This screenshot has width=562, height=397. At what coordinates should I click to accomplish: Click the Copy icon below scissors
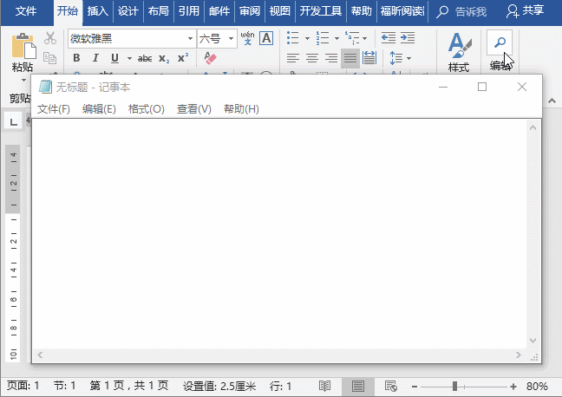[x=49, y=58]
